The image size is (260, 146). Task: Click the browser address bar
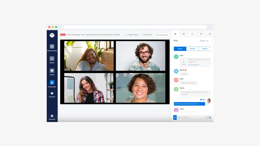pos(135,27)
